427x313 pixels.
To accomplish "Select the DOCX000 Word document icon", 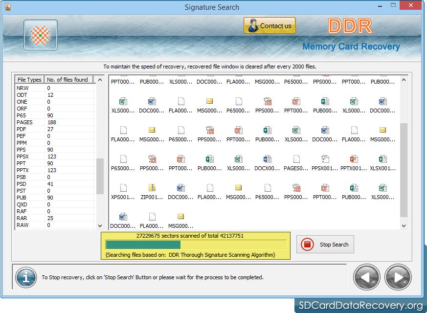I will tap(267, 159).
